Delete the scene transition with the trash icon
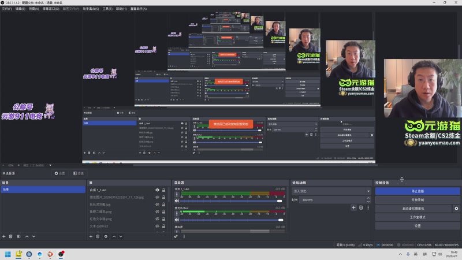The width and height of the screenshot is (462, 260). [361, 207]
